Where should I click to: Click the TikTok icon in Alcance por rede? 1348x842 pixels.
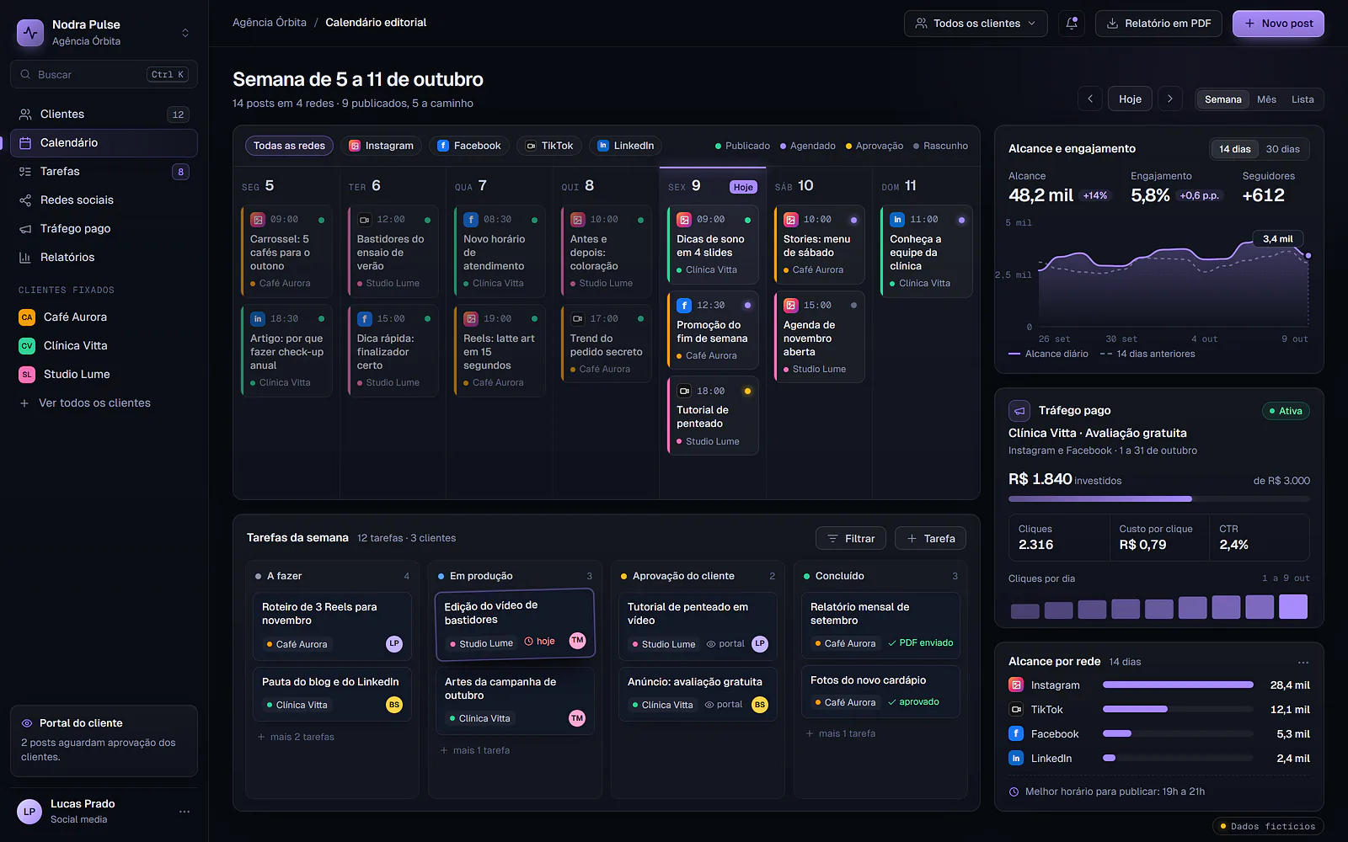tap(1016, 710)
